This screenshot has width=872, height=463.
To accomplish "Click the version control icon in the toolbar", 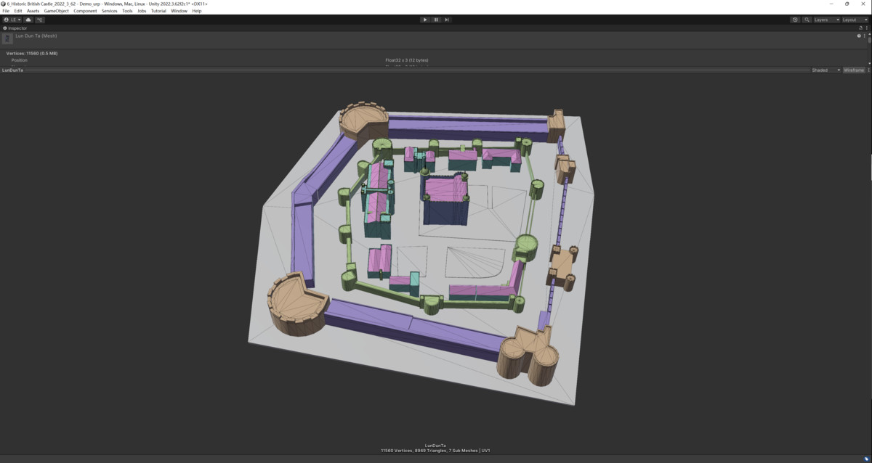I will tap(39, 20).
